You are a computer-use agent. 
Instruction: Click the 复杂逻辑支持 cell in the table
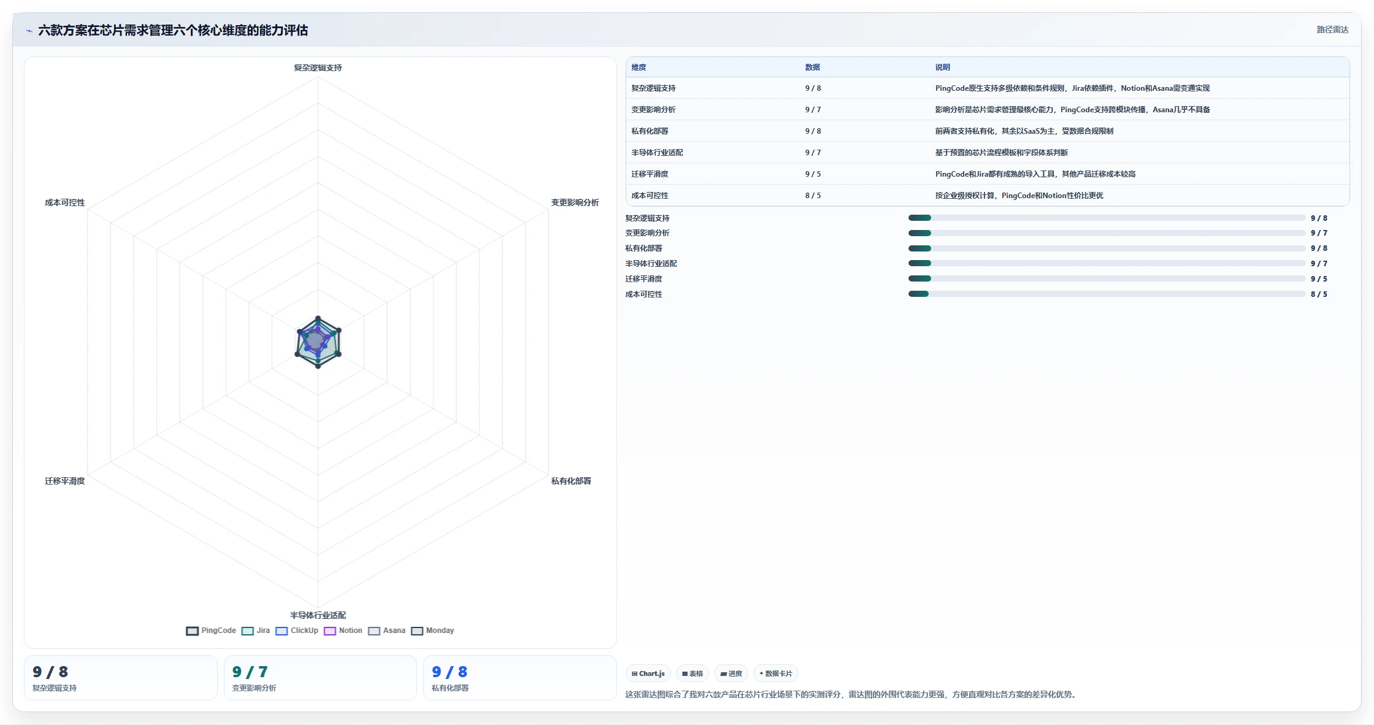pyautogui.click(x=654, y=88)
